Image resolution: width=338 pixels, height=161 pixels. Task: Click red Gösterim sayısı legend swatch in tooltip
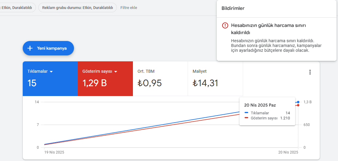(x=247, y=118)
